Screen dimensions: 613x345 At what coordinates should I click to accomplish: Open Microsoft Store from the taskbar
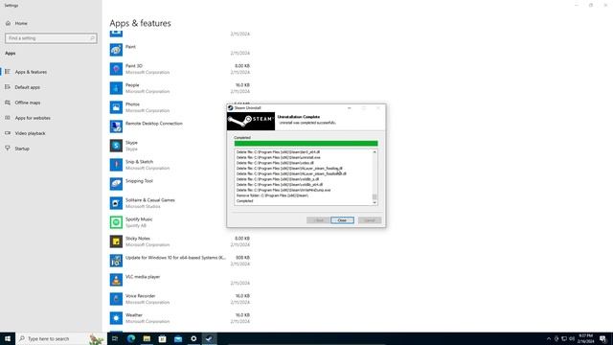(162, 338)
